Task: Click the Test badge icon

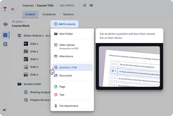Action: (x=56, y=95)
